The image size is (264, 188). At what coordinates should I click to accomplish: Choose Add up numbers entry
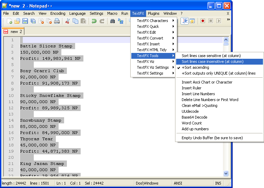pos(220,129)
